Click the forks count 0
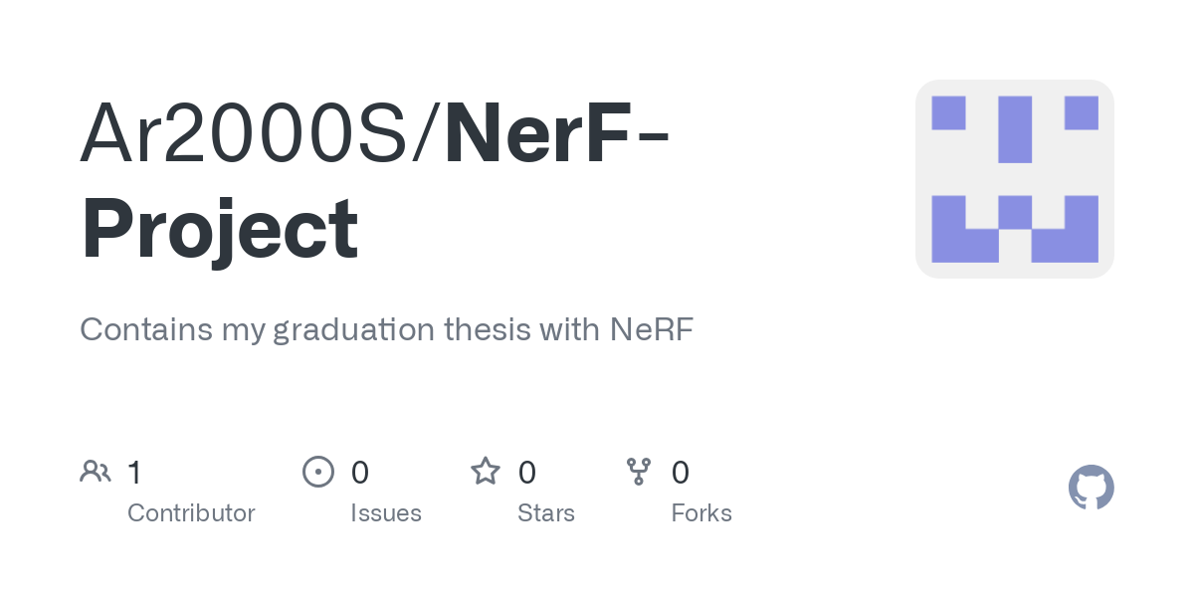 (x=681, y=472)
